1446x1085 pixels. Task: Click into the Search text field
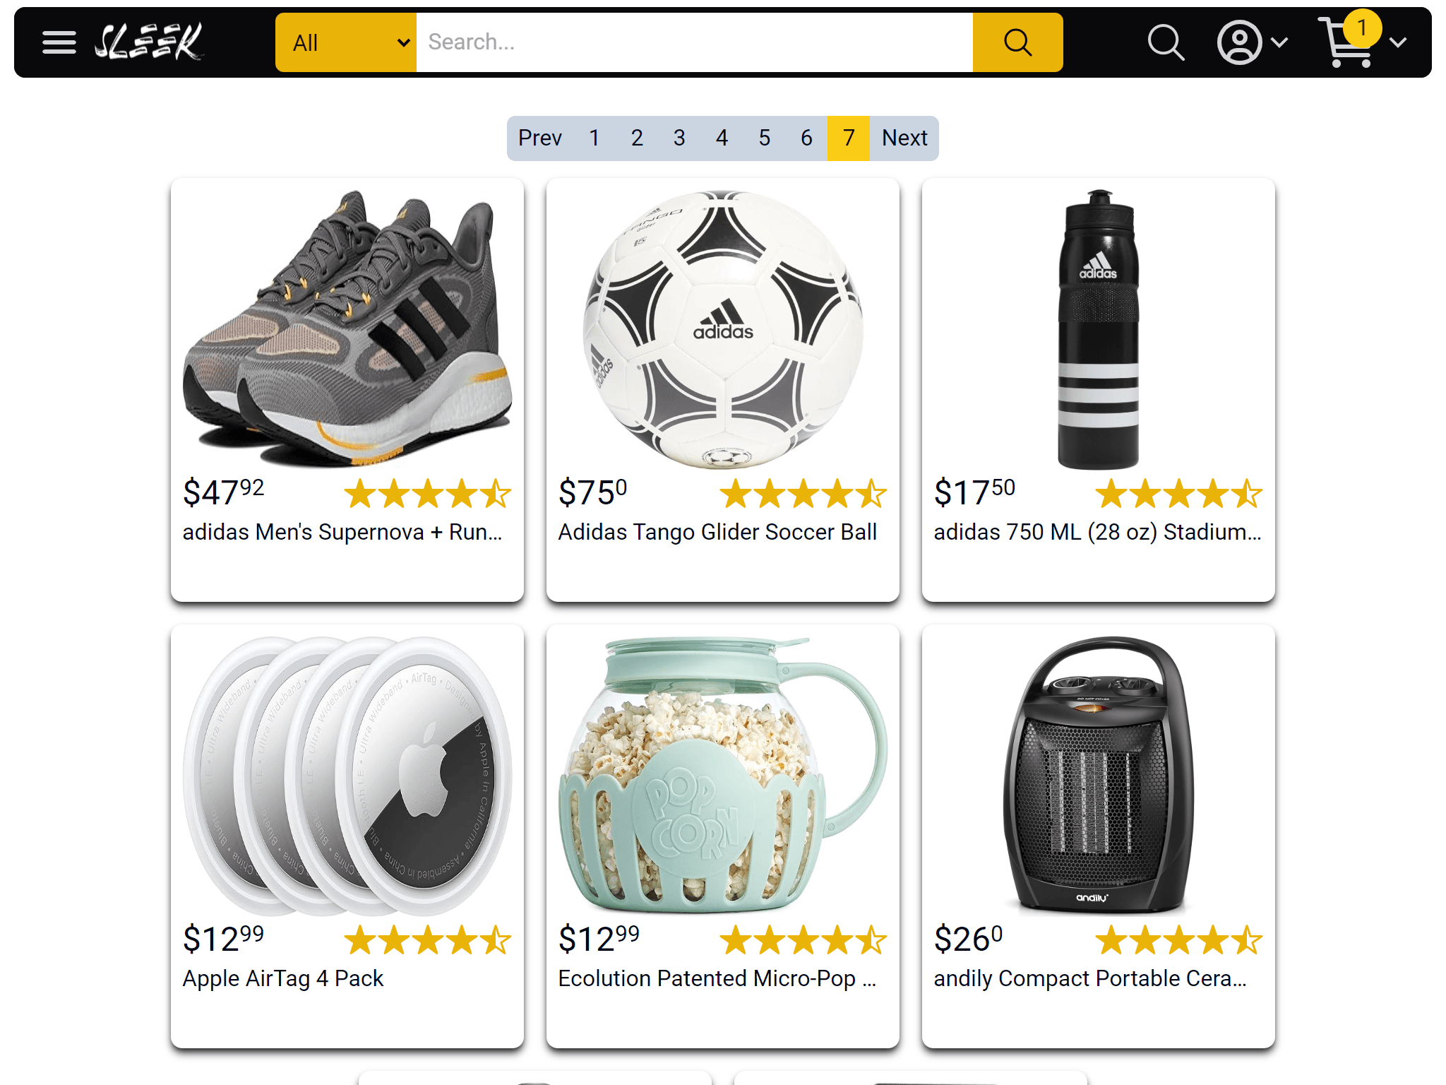click(x=694, y=42)
